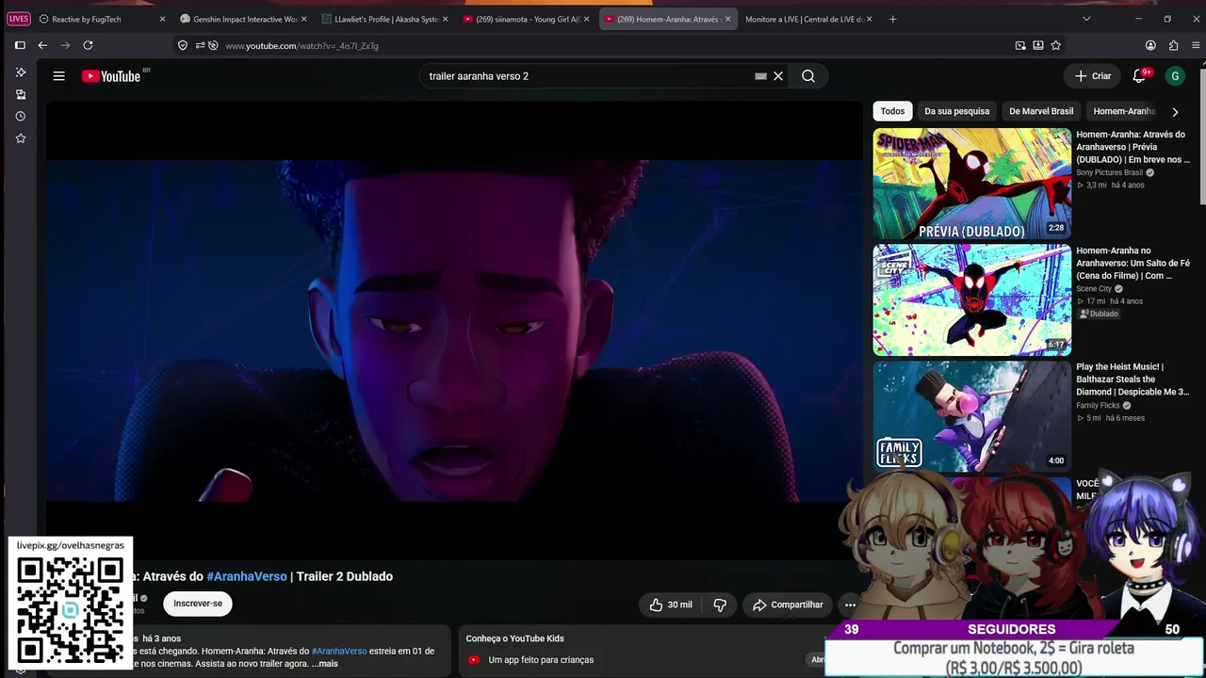
Task: Like the video with 30 mil likes
Action: coord(671,605)
